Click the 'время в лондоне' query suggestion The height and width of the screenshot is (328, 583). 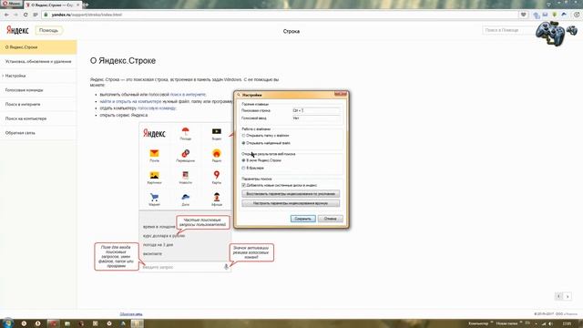[159, 227]
